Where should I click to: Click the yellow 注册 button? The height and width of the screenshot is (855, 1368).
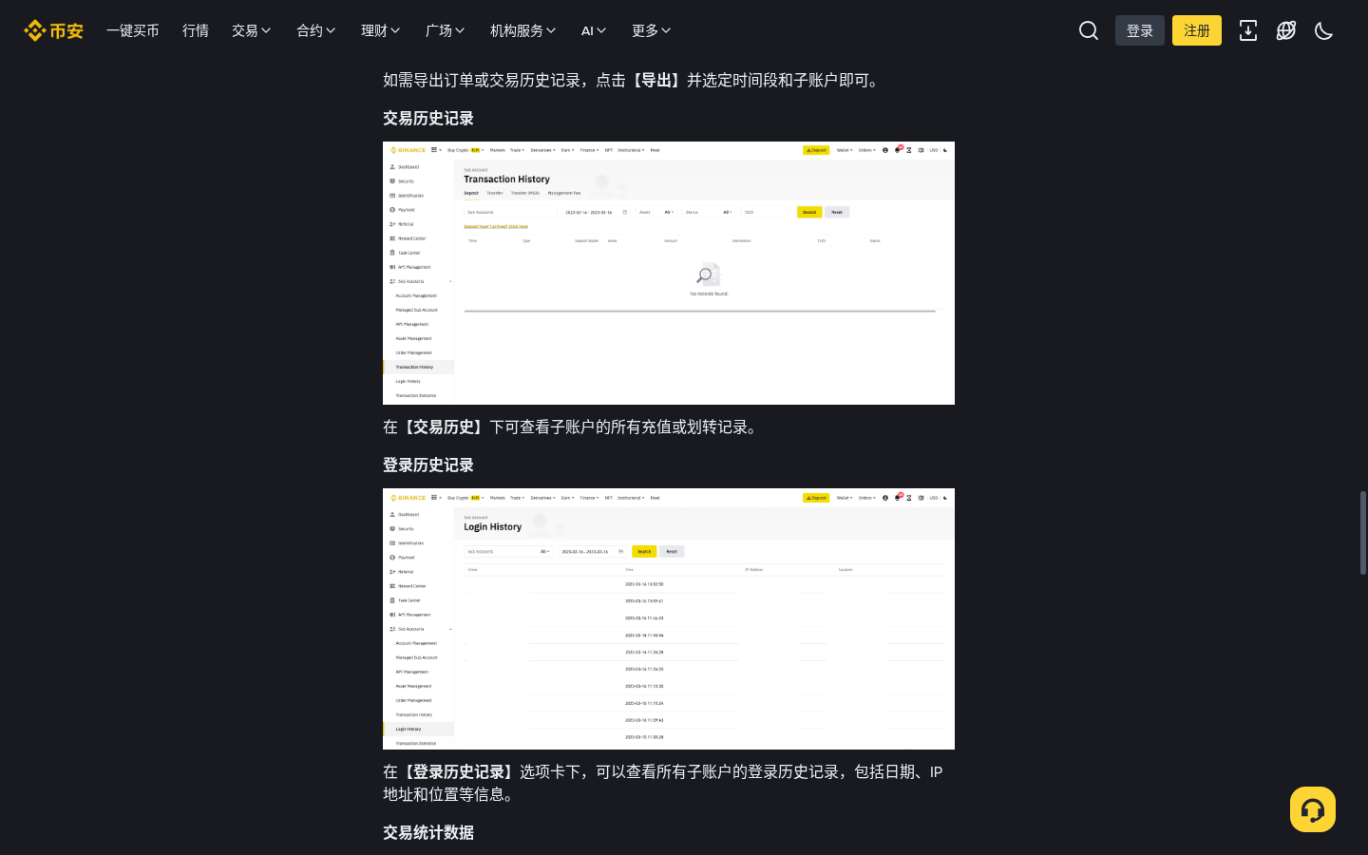[x=1197, y=30]
